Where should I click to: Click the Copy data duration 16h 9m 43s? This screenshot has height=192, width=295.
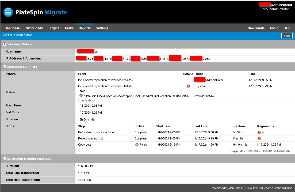[240, 145]
